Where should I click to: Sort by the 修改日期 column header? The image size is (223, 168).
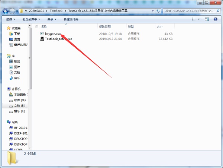coord(105,26)
